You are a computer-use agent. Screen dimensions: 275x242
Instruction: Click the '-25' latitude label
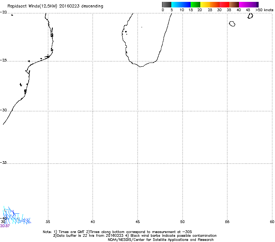(3, 60)
